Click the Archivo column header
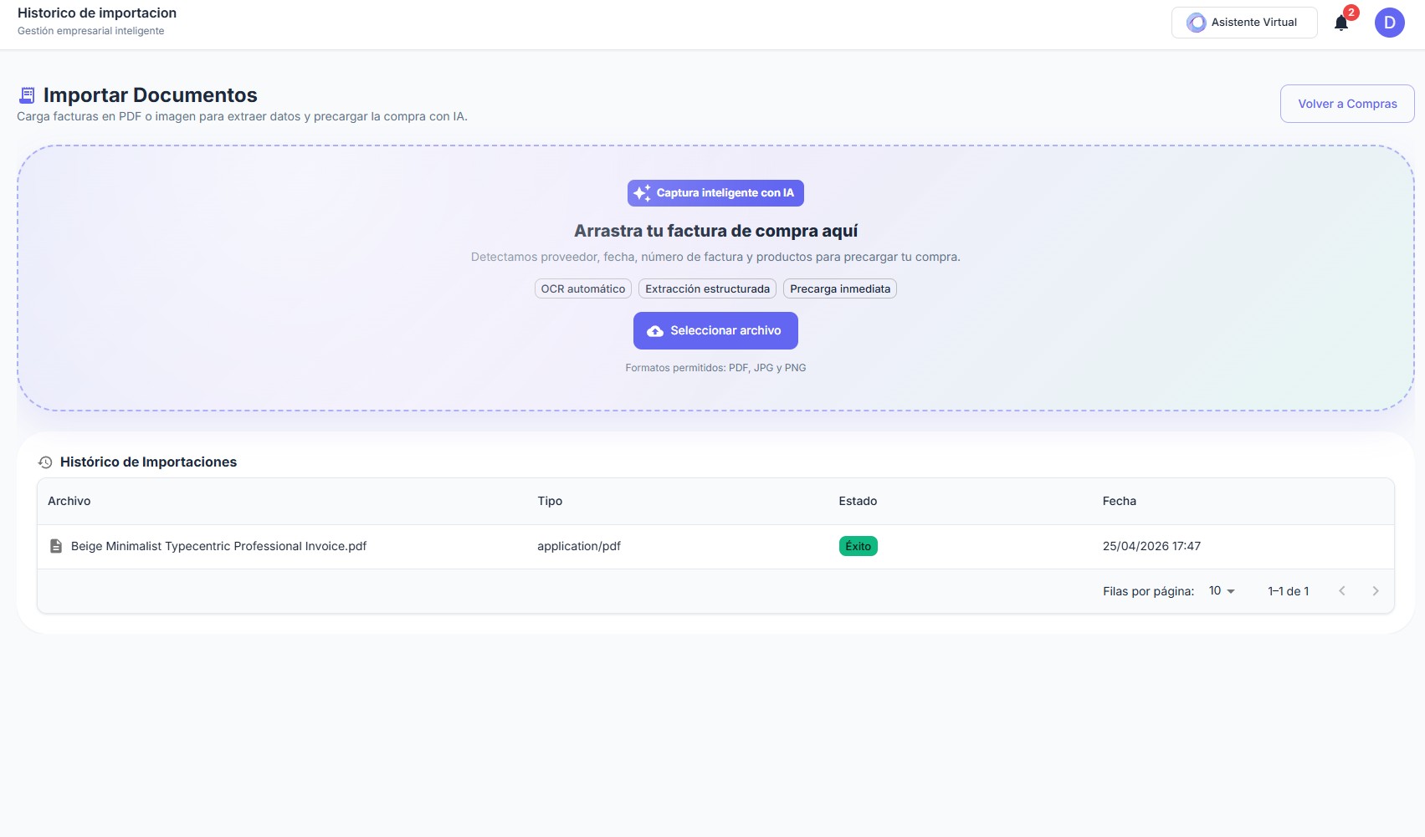Viewport: 1425px width, 837px height. tap(69, 501)
